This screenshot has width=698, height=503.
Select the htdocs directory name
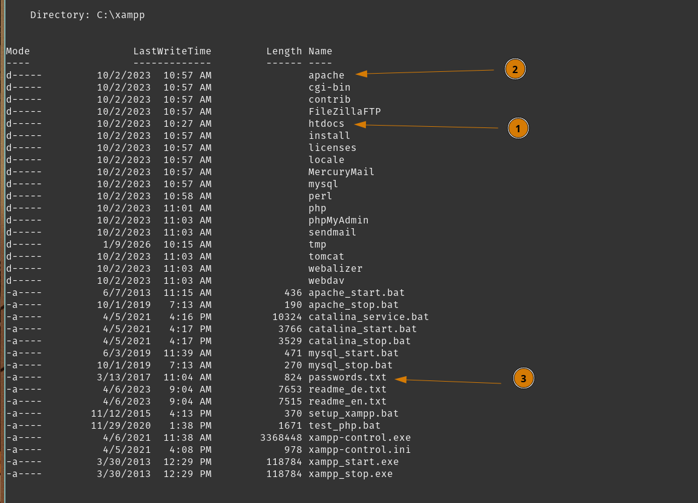point(326,124)
